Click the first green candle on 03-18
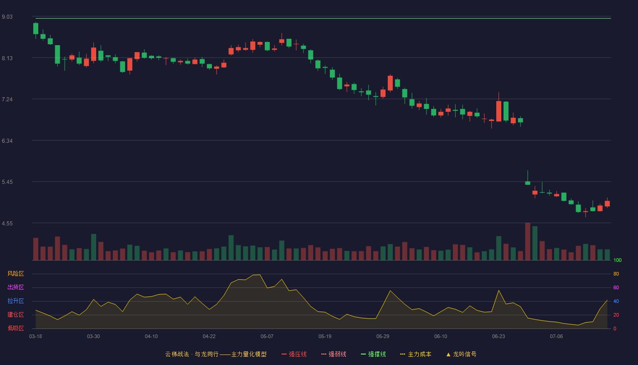The height and width of the screenshot is (365, 638). pos(36,28)
